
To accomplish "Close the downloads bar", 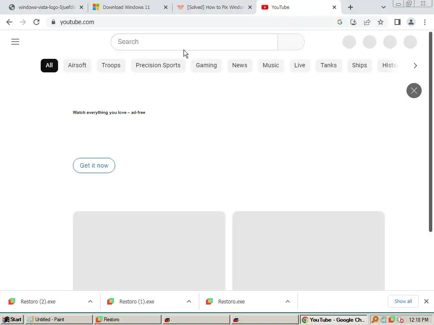I will point(426,301).
